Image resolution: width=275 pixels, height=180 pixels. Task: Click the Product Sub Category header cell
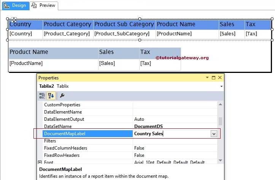(x=124, y=25)
